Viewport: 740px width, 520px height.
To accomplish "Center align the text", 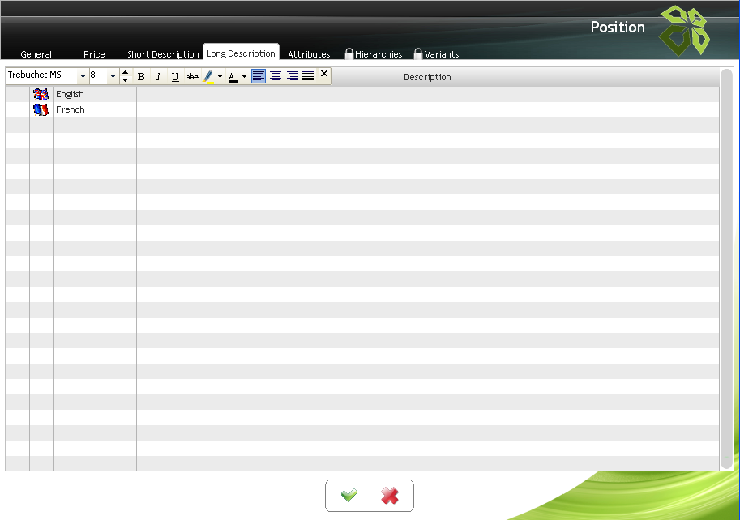I will pos(276,76).
